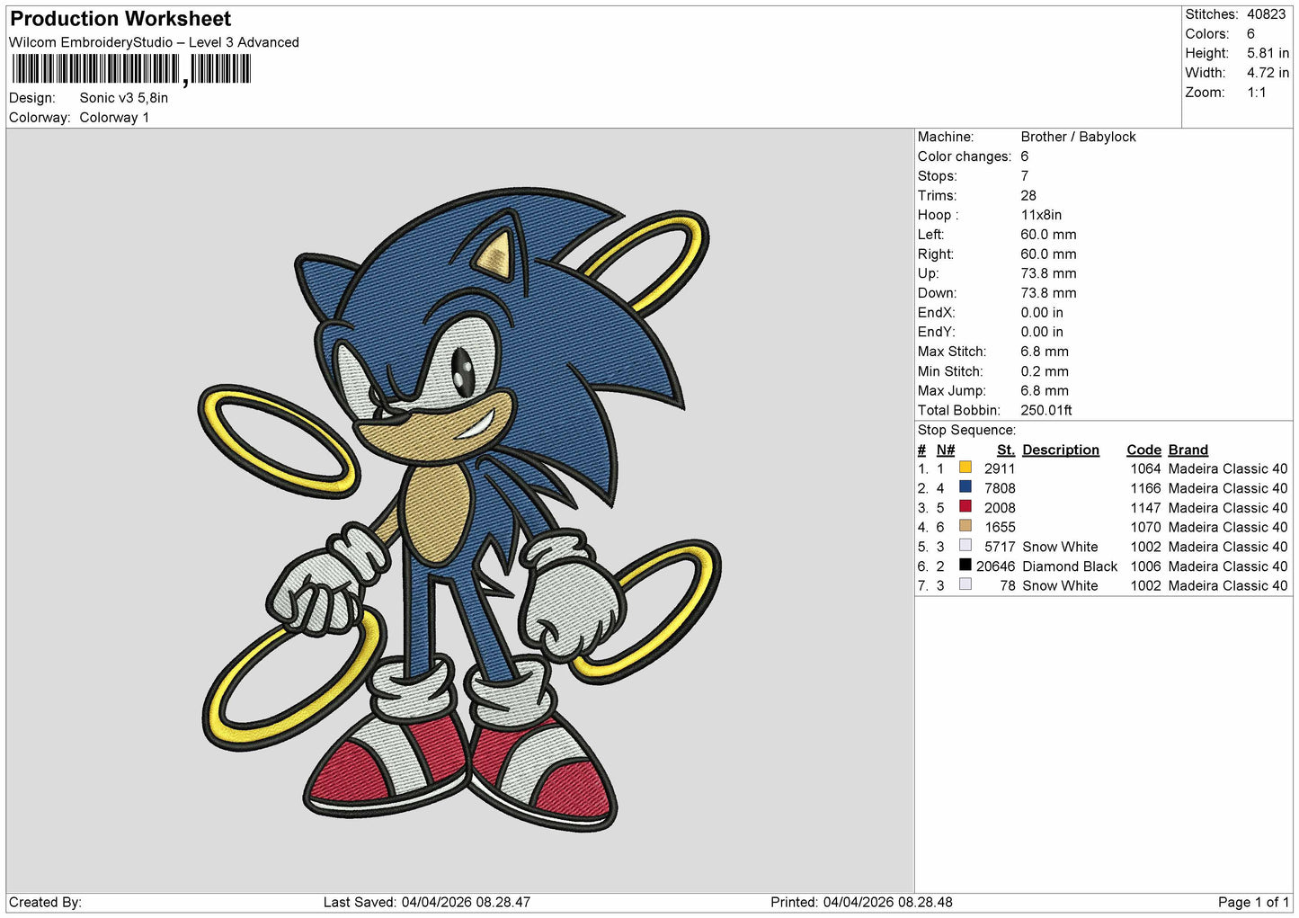Click thread code 1147
Screen dimensions: 1299x918
tap(1145, 508)
